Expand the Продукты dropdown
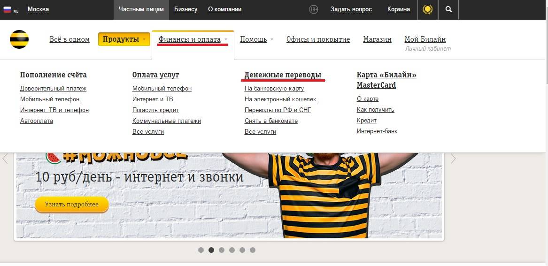548x266 pixels. click(x=124, y=39)
